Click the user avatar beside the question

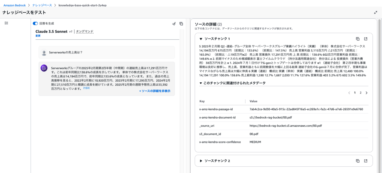[x=44, y=52]
